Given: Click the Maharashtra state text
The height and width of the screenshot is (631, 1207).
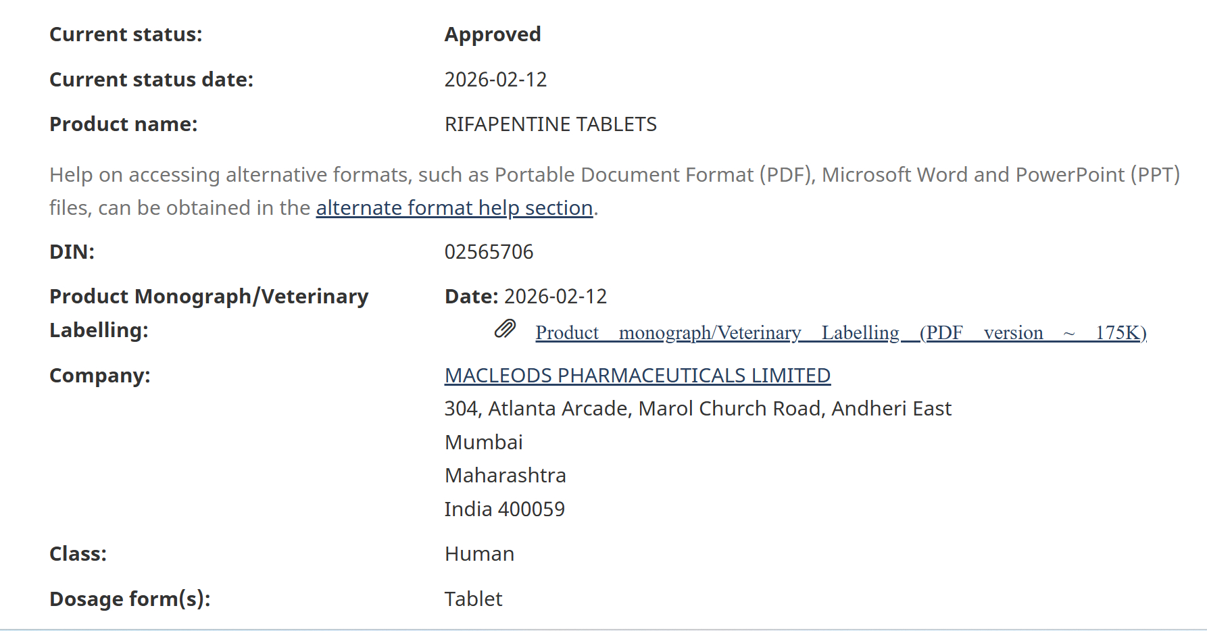Looking at the screenshot, I should point(505,476).
